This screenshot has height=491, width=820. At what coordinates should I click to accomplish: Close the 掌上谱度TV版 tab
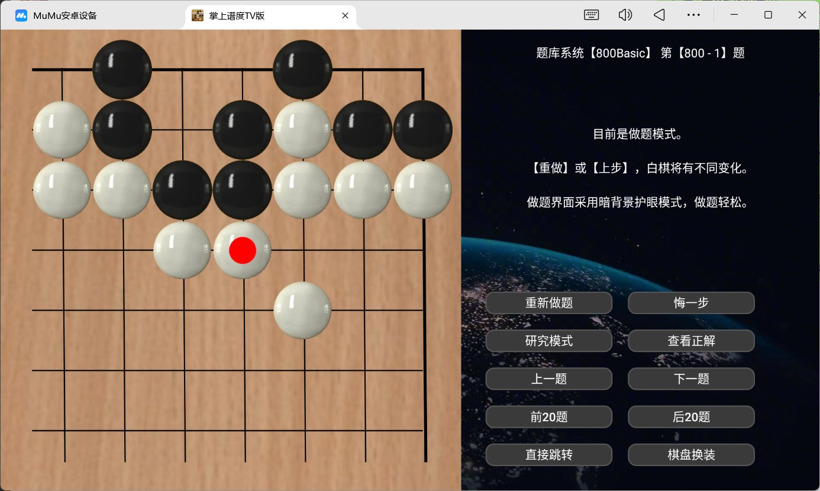coord(345,16)
